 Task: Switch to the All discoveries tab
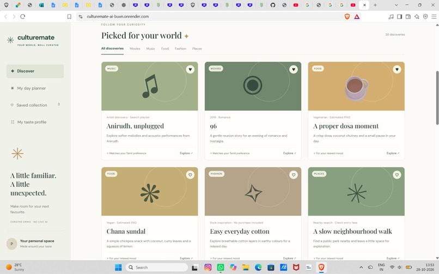pyautogui.click(x=112, y=48)
